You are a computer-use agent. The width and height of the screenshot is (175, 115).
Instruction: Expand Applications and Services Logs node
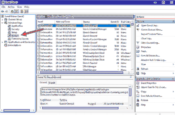pos(3,42)
